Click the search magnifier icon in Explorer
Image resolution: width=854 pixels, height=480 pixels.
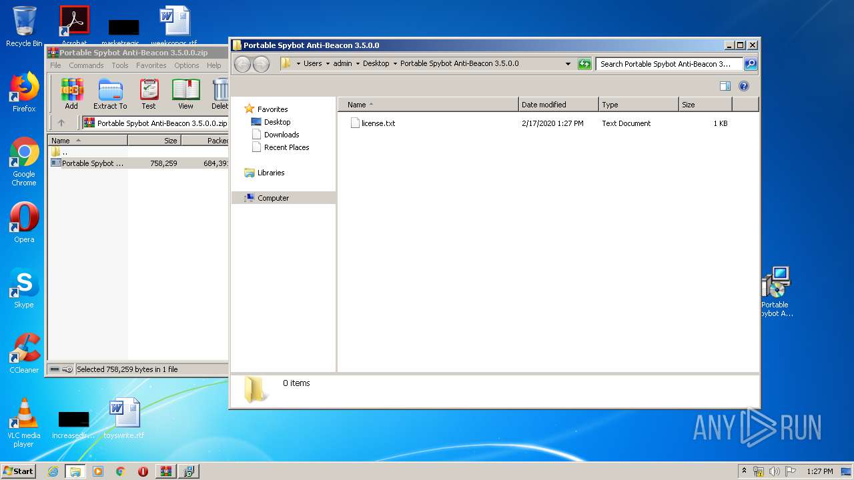pyautogui.click(x=750, y=64)
